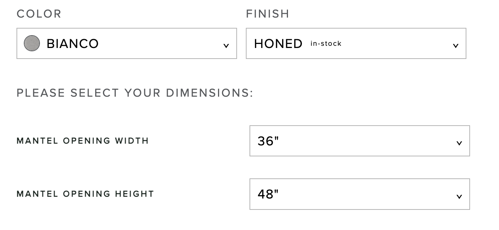This screenshot has width=499, height=230.
Task: Click the HONED text in the finish selector
Action: 278,44
